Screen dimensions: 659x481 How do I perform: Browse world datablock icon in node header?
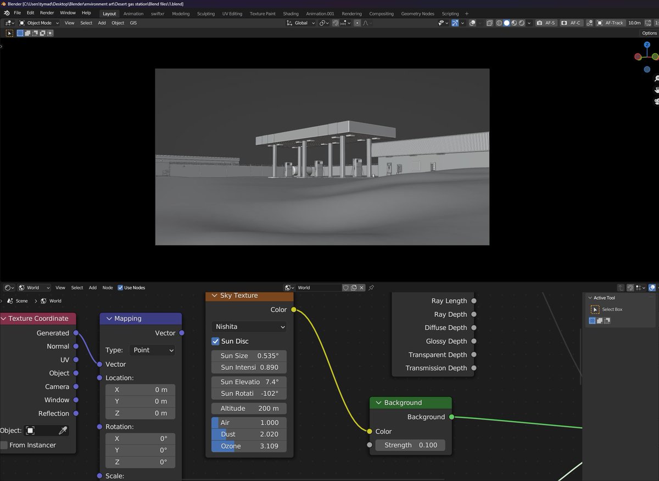point(289,288)
